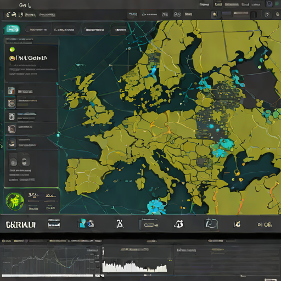Viewport: 281px width, 281px height.
Task: Click the large cyan marker cluster on map
Action: (x=156, y=206)
